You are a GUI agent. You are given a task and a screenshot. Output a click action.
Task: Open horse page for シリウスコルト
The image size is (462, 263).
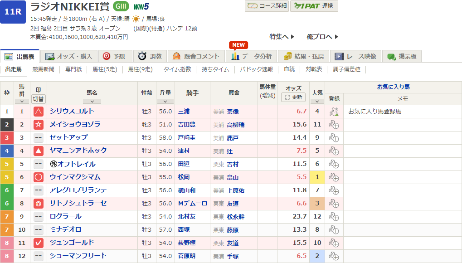pos(72,111)
